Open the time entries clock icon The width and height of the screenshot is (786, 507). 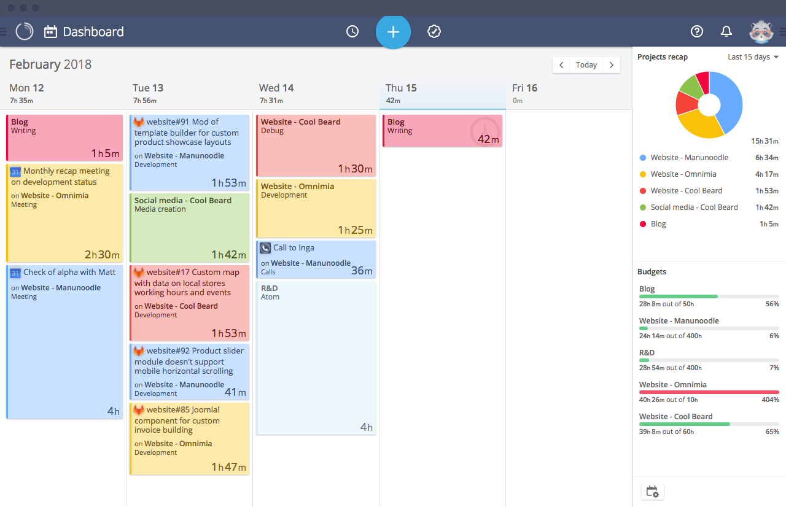click(352, 31)
